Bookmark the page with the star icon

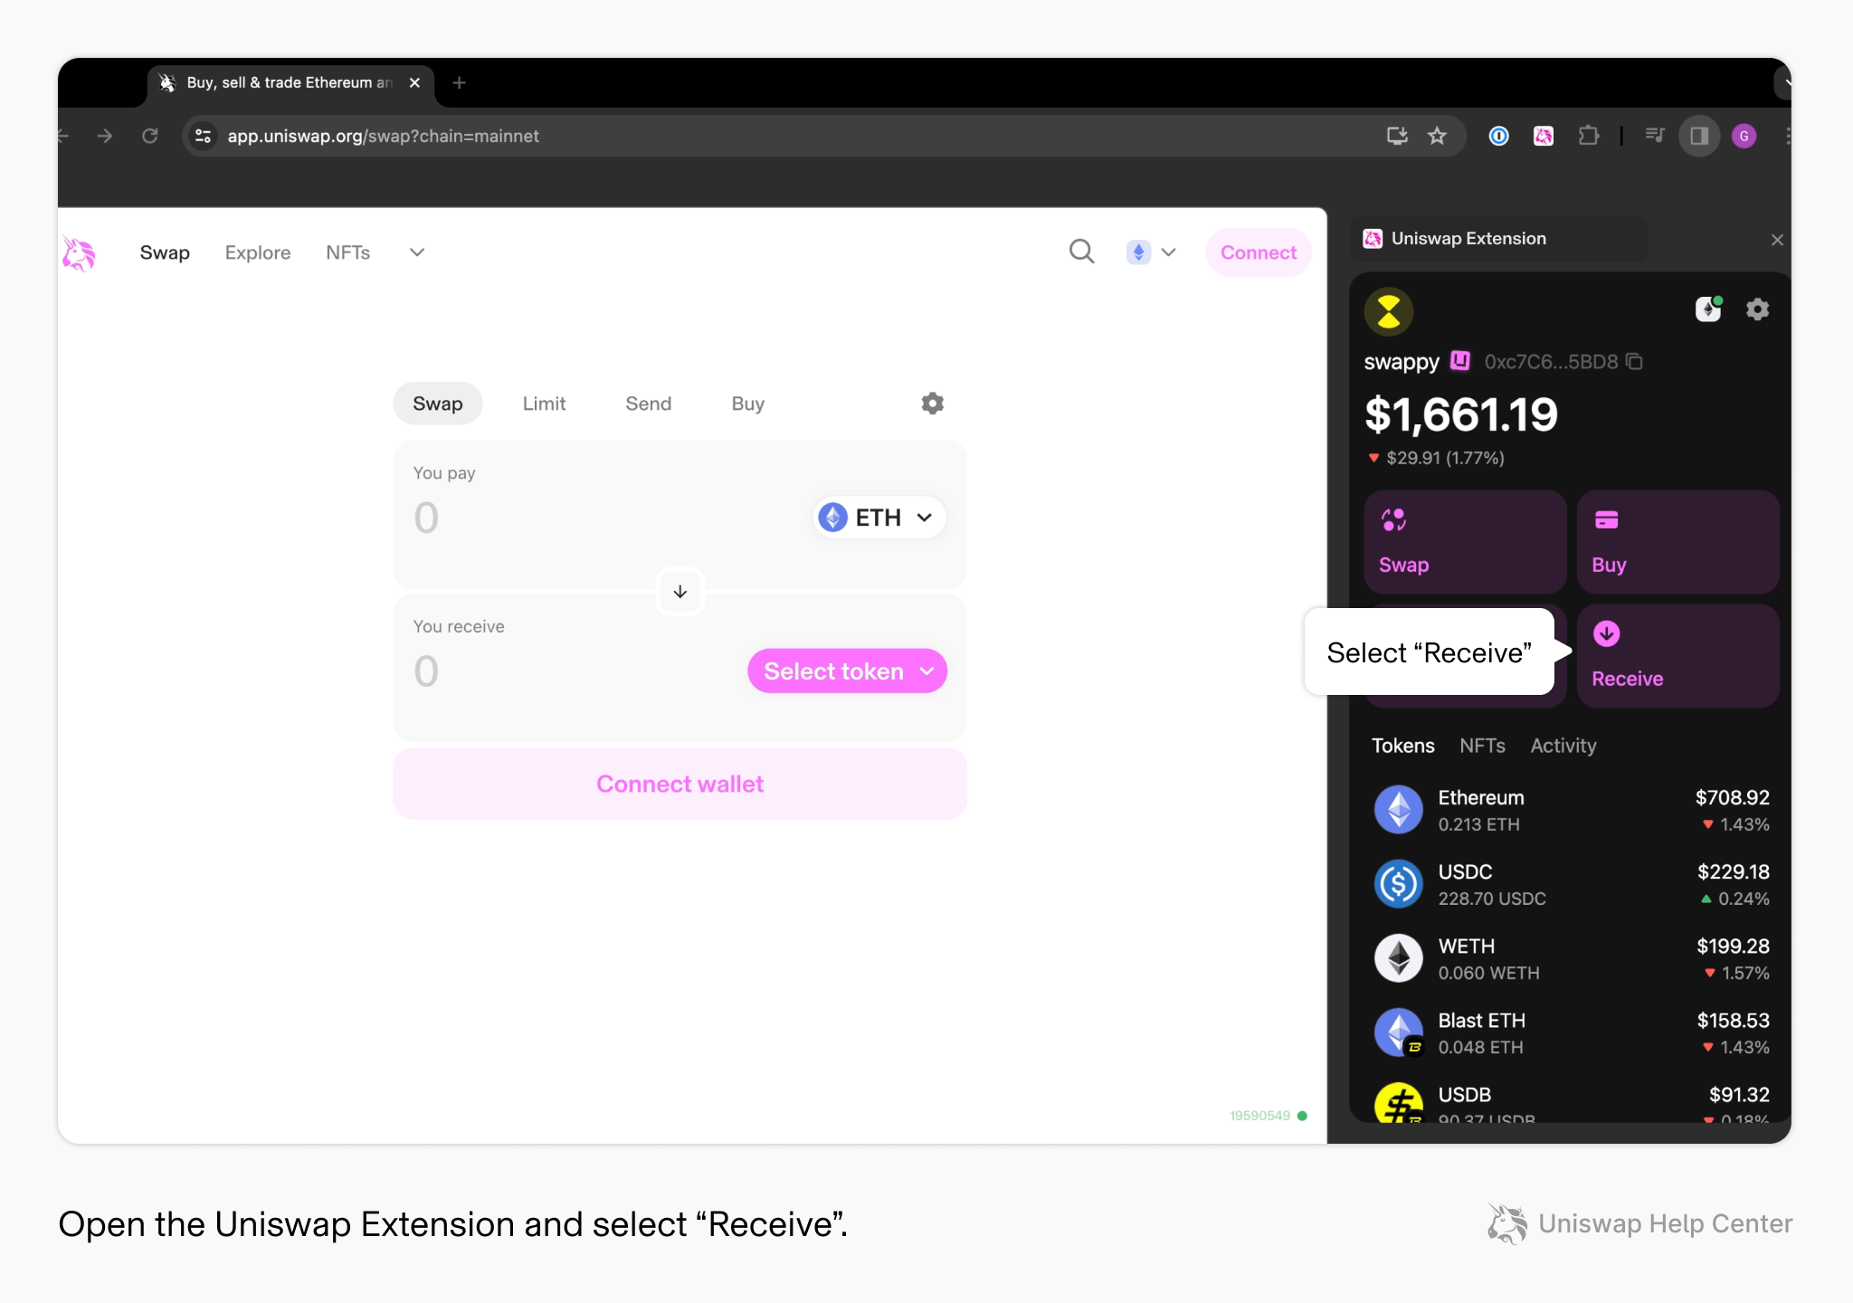click(x=1437, y=136)
